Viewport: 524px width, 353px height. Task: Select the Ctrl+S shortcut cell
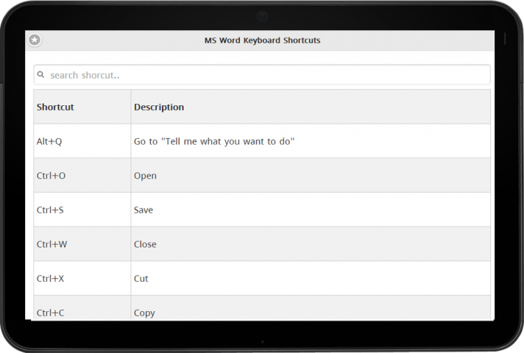coord(50,210)
